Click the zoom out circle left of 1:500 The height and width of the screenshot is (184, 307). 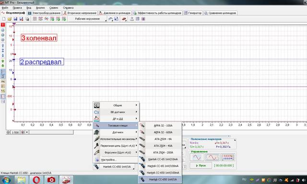click(8, 132)
